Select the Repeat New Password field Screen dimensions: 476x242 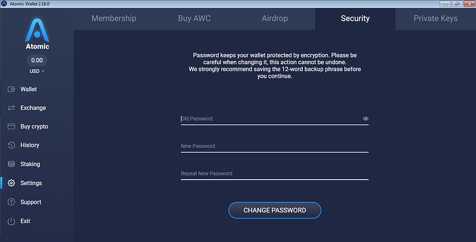(275, 174)
